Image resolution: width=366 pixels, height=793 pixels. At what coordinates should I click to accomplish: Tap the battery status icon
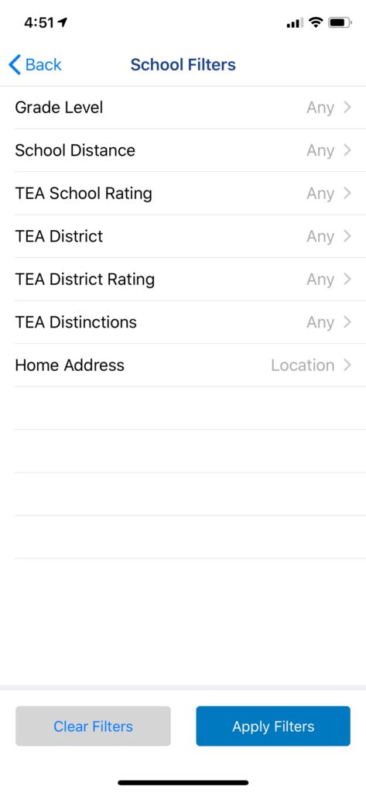pos(340,22)
